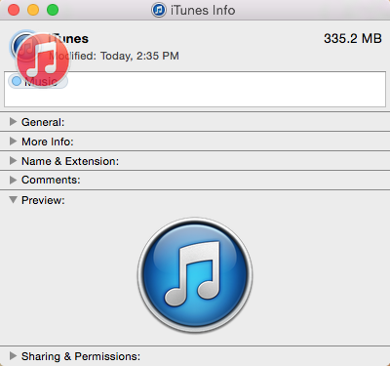Collapse the Preview section triangle
The image size is (390, 366).
tap(13, 200)
